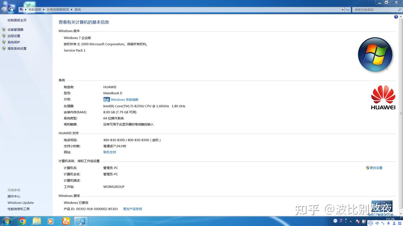Open Device Manager from the sidebar
This screenshot has height=226, width=403.
(16, 29)
